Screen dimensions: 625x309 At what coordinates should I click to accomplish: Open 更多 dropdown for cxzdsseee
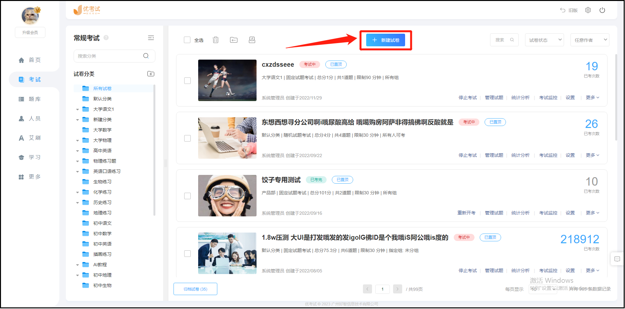593,97
